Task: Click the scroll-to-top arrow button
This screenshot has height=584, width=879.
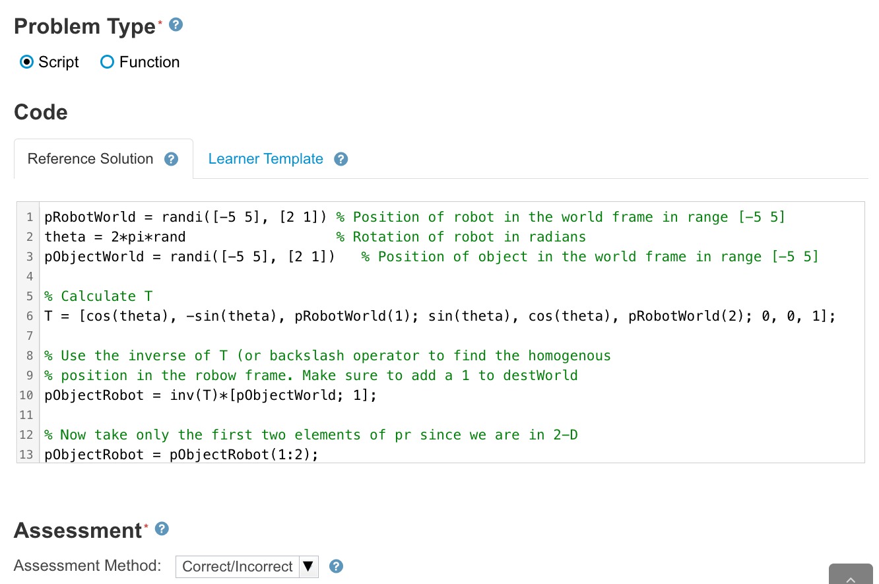Action: point(851,576)
